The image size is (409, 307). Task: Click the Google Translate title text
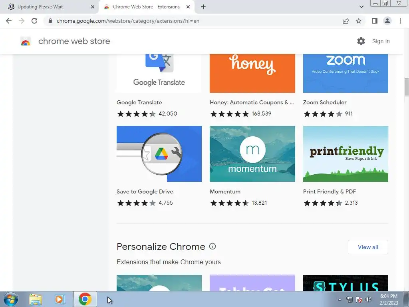139,102
